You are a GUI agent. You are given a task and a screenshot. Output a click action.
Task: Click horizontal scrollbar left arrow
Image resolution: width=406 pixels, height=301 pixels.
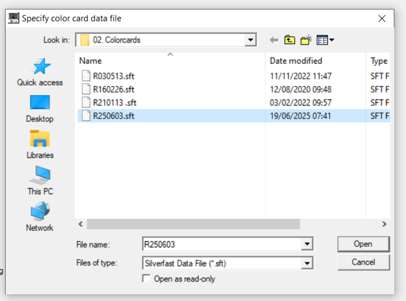(81, 224)
